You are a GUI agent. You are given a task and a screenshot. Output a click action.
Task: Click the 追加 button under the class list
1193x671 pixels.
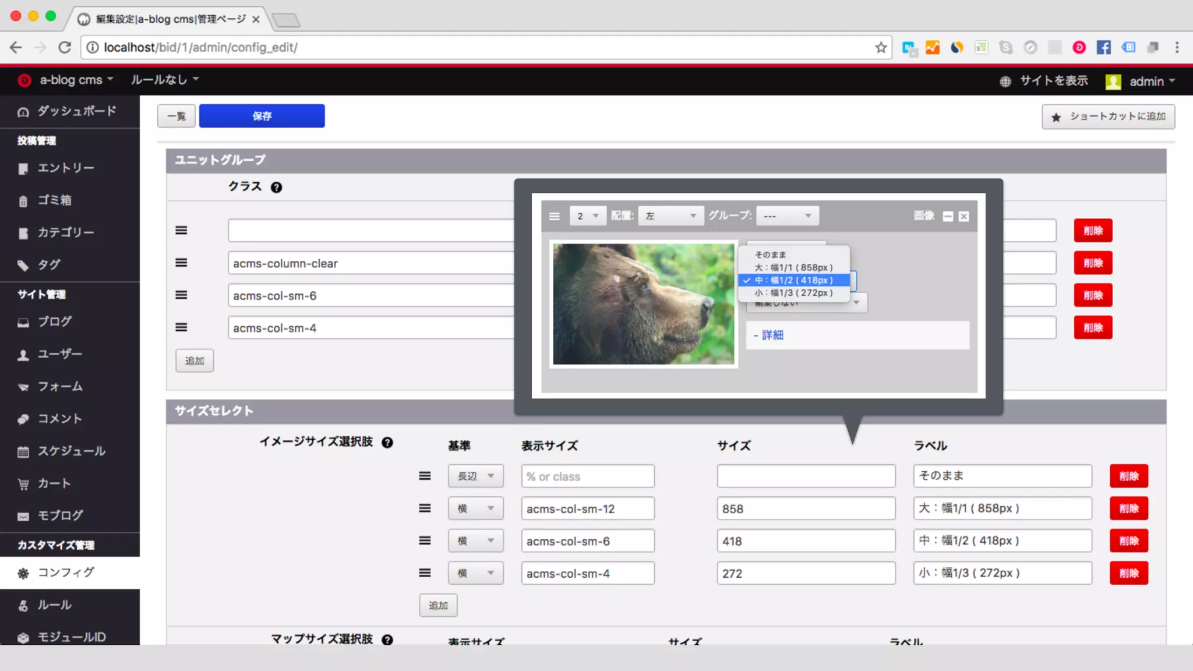tap(195, 361)
